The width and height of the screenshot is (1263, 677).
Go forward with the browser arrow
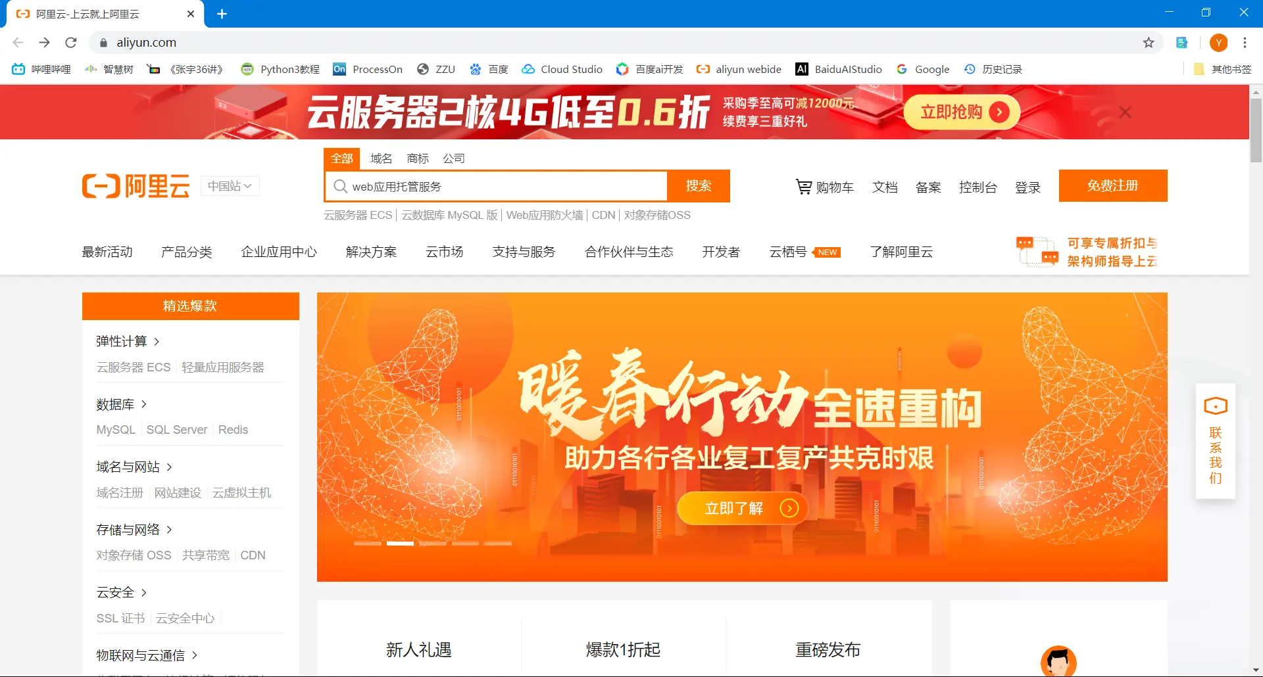pyautogui.click(x=44, y=43)
